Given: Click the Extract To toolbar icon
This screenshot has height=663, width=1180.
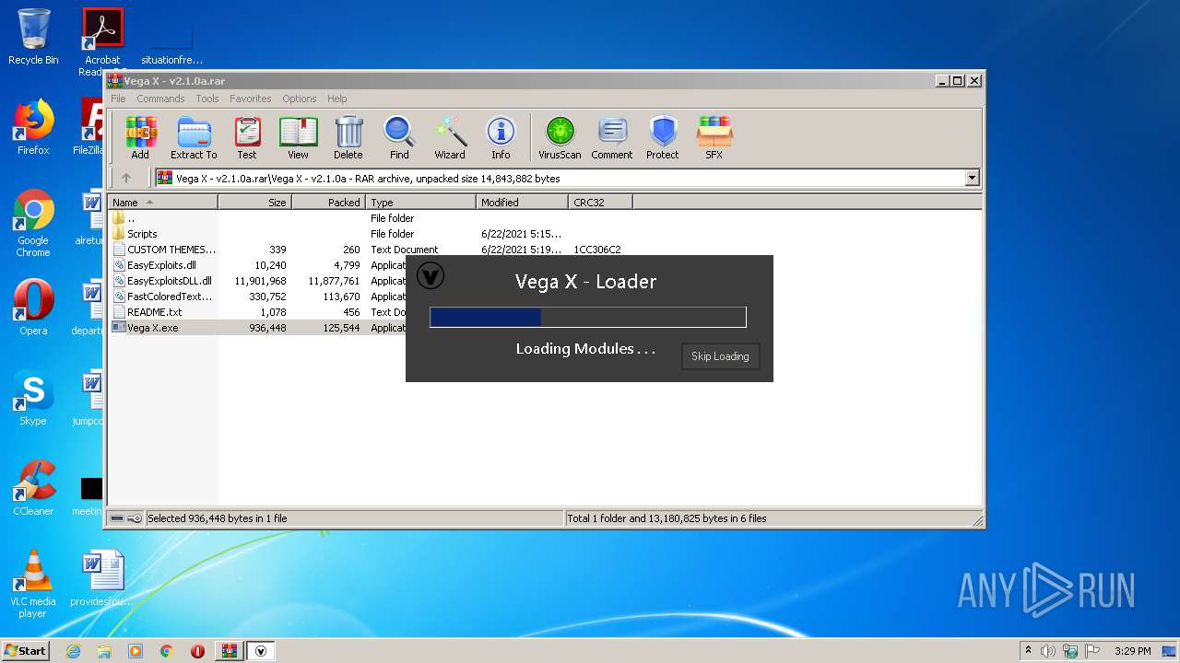Looking at the screenshot, I should point(194,138).
